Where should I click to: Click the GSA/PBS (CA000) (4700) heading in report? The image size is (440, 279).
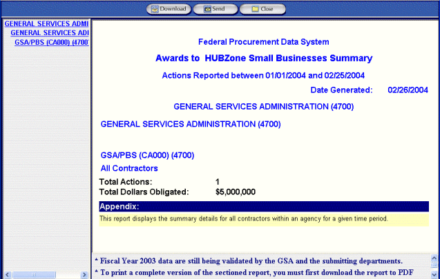coord(147,156)
